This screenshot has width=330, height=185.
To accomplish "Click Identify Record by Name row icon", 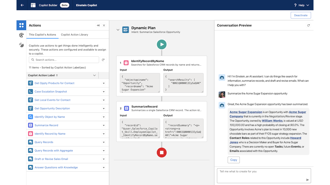I will [30, 134].
